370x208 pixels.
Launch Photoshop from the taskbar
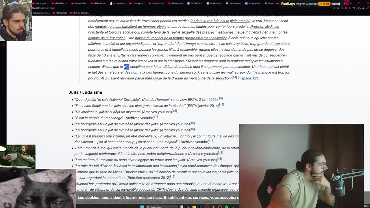click(188, 207)
